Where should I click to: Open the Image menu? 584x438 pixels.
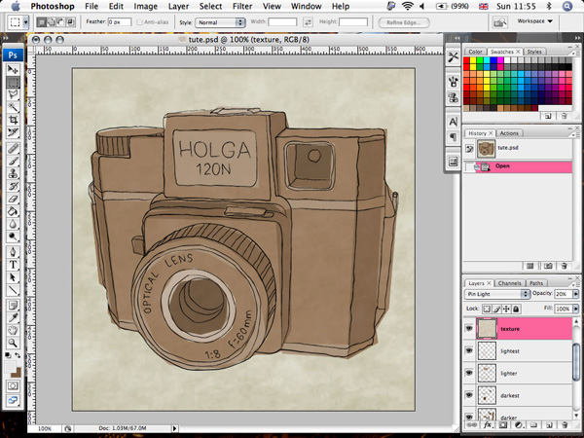pos(145,7)
